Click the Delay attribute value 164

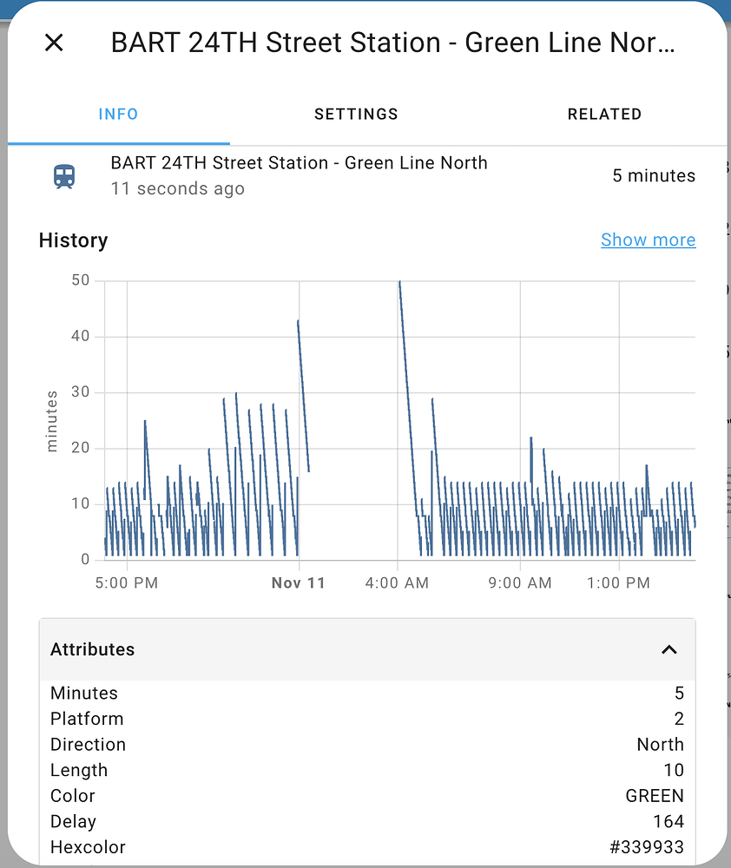pos(668,821)
